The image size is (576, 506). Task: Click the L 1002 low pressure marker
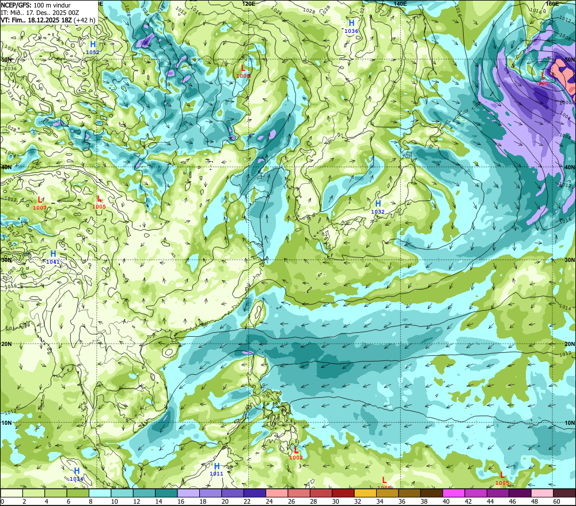click(x=296, y=453)
